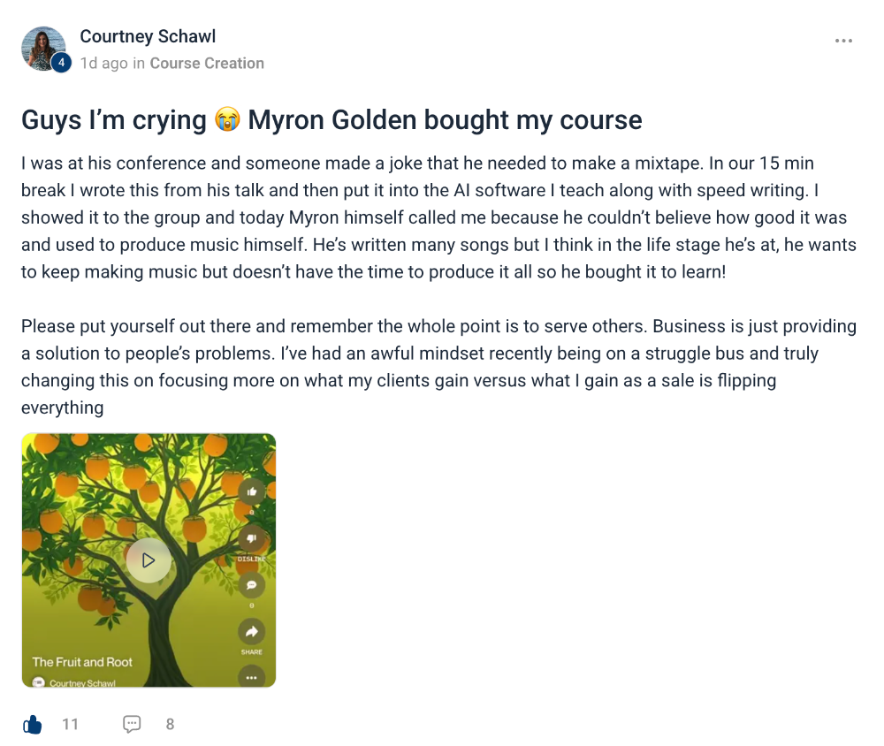Click the share arrow inside the video
Viewport: 884px width, 746px height.
click(252, 631)
